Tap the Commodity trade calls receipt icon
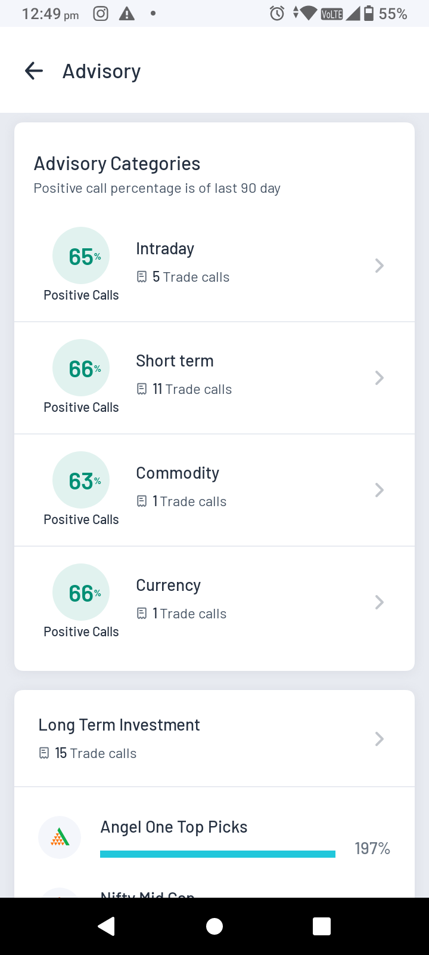 [x=142, y=501]
